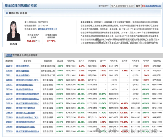Viewport: 167px width, 138px height.
Task: Click the 累计任职时间 8年又200天 text
Action: tap(36, 22)
